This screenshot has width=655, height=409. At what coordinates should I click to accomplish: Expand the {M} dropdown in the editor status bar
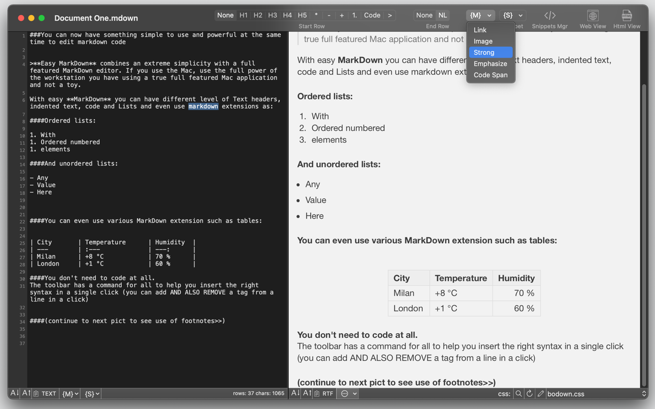pyautogui.click(x=70, y=394)
